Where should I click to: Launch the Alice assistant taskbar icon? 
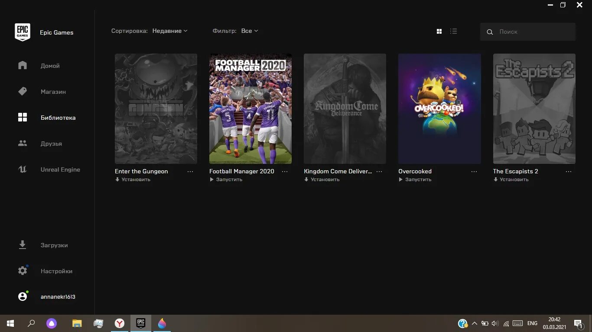[52, 323]
